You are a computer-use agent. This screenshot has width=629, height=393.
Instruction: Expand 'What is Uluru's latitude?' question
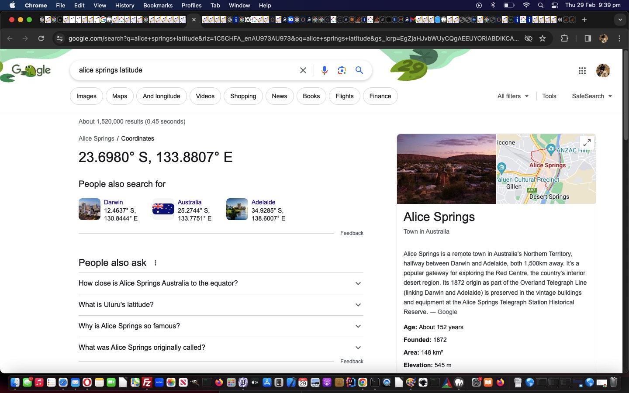click(221, 305)
